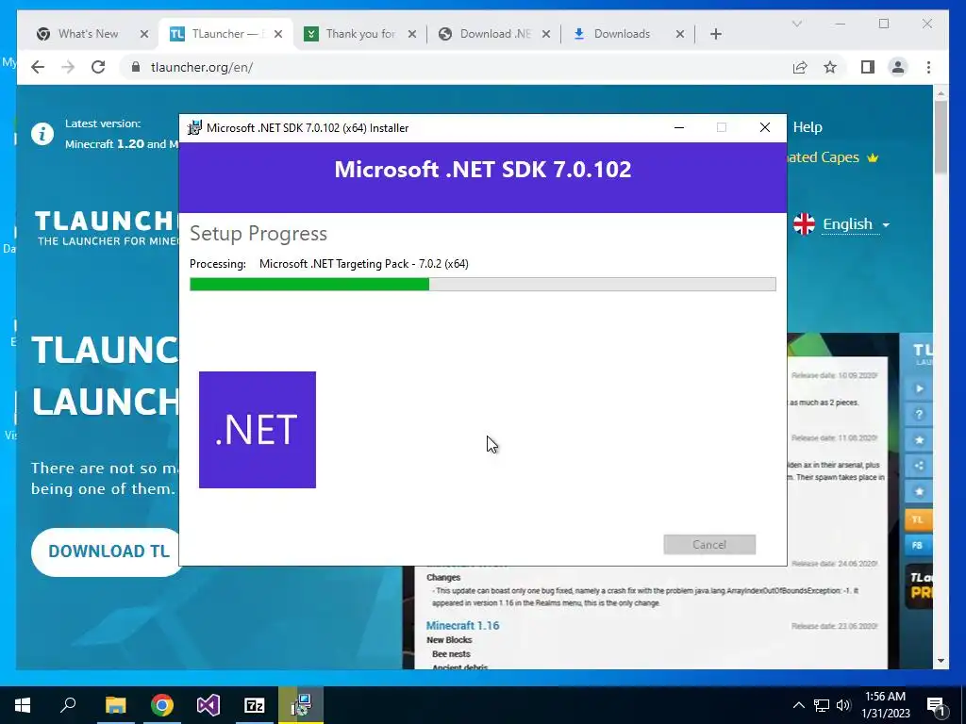Open the volume tray icon
The width and height of the screenshot is (966, 724).
click(x=843, y=705)
